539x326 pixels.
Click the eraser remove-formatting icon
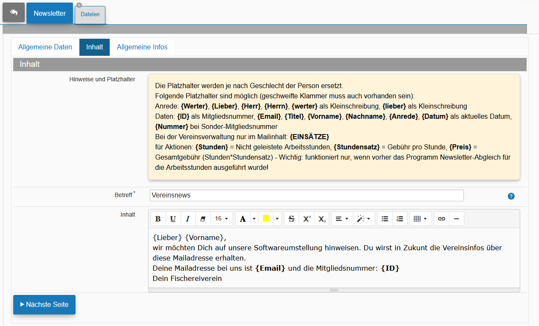203,219
